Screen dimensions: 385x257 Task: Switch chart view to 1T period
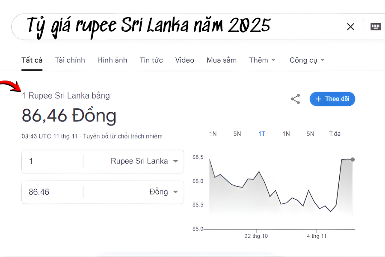(x=261, y=134)
